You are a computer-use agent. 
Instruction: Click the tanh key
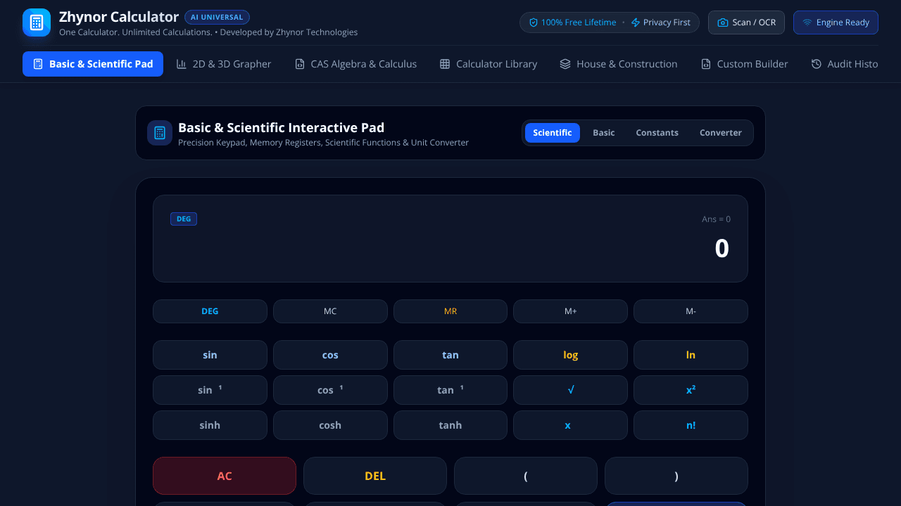coord(450,425)
